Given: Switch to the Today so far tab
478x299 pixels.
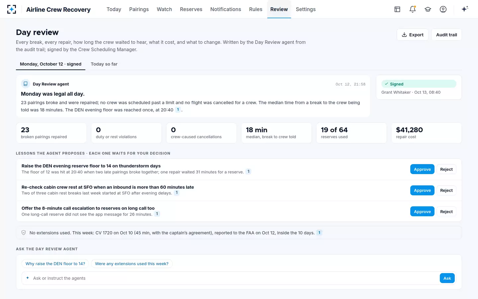Looking at the screenshot, I should pos(104,64).
